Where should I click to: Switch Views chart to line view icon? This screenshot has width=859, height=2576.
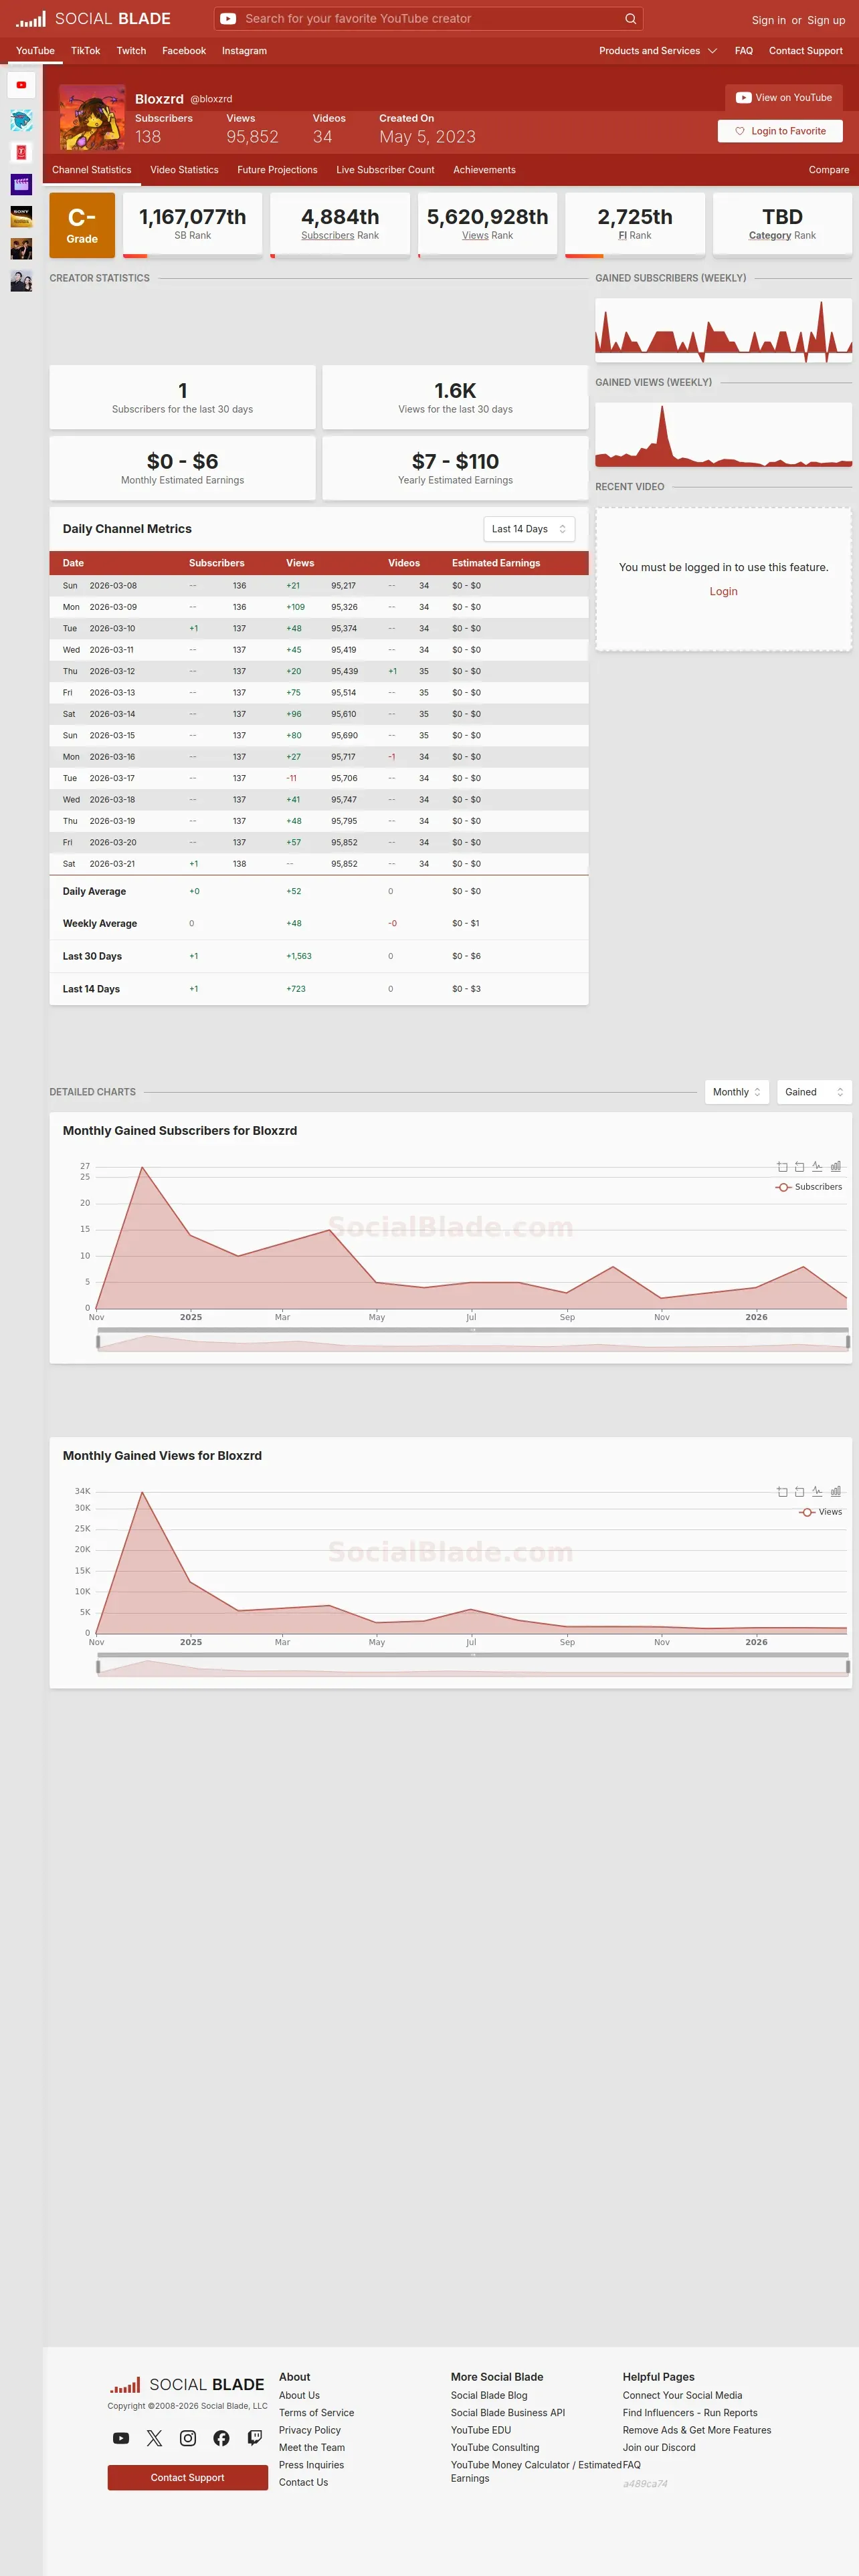pyautogui.click(x=817, y=1491)
